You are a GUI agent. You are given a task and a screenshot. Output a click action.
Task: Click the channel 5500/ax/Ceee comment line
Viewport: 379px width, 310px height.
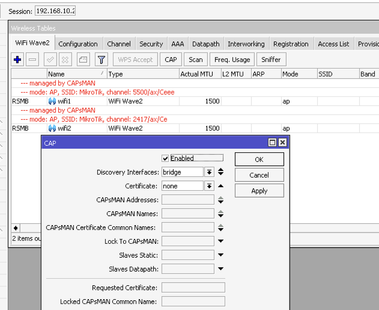[97, 92]
